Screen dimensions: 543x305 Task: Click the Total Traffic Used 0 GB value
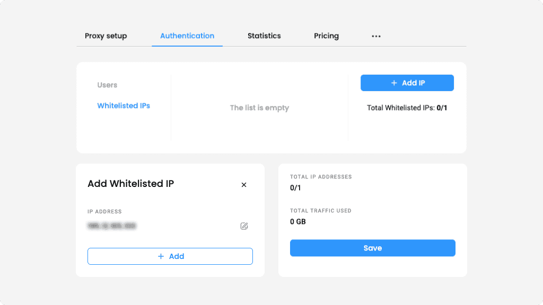point(298,222)
